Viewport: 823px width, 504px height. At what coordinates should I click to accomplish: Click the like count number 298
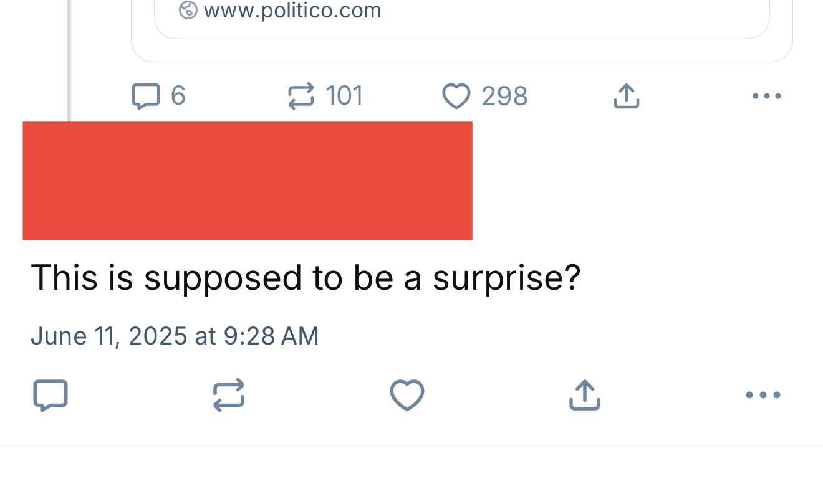pos(504,97)
